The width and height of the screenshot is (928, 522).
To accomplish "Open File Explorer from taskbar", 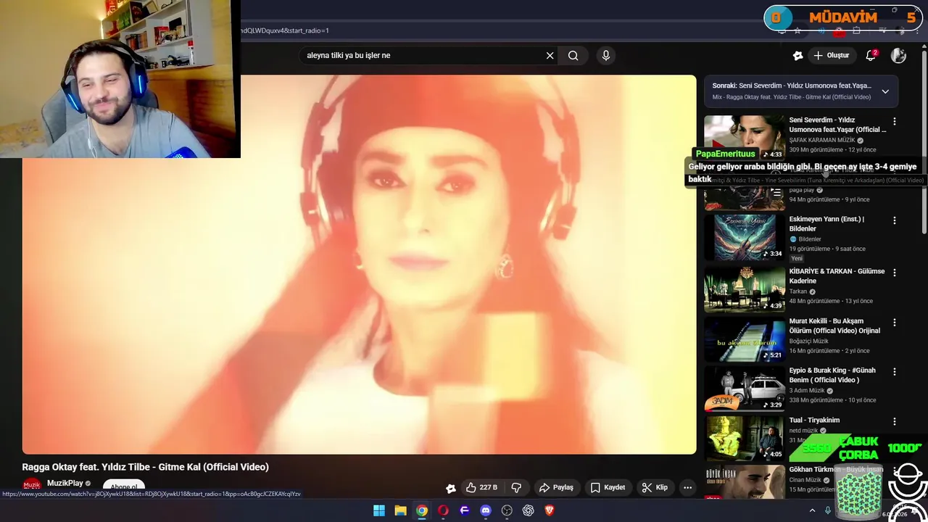I will click(400, 510).
